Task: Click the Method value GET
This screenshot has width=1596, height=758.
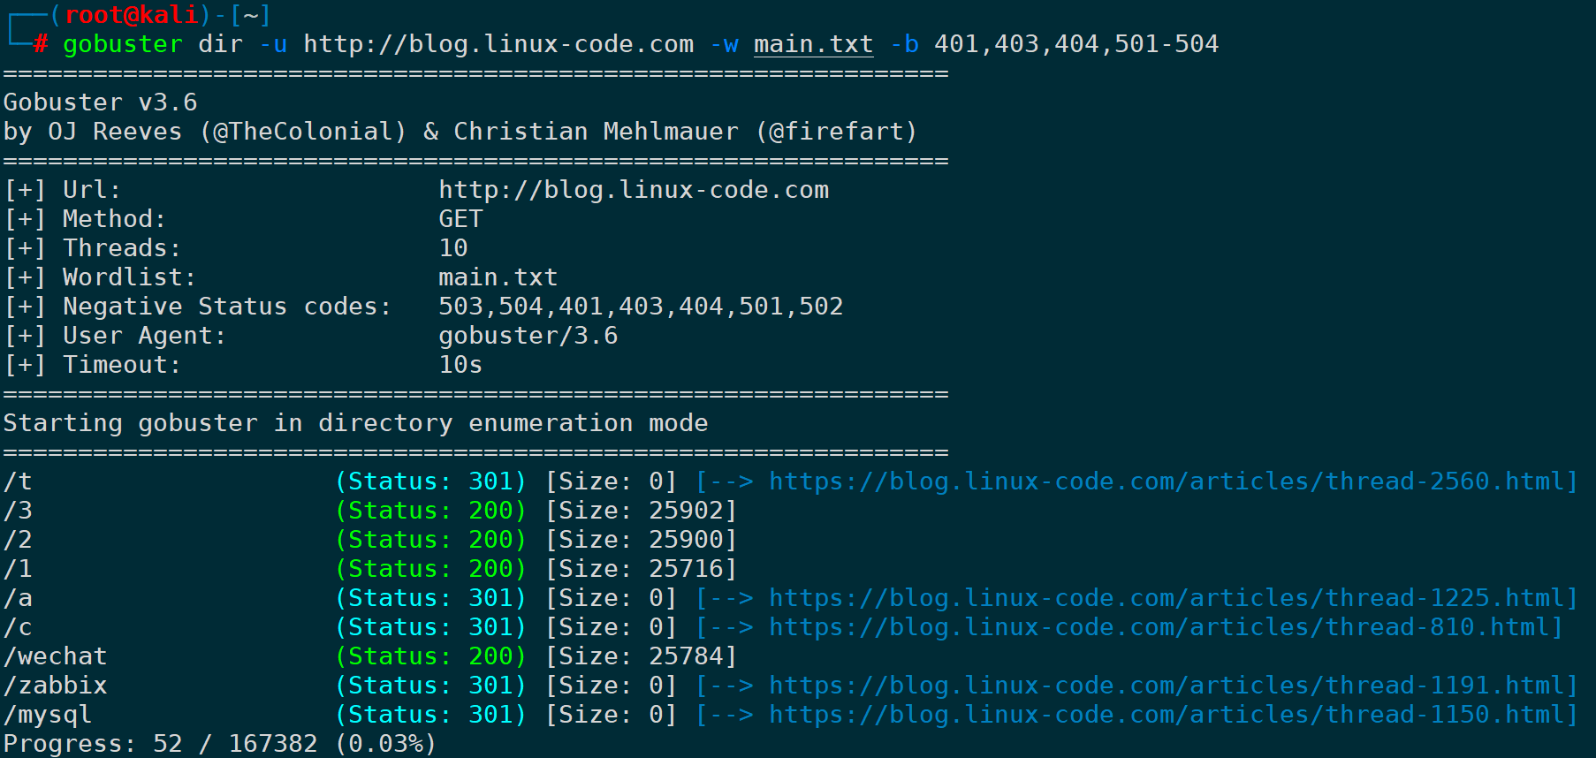Action: [460, 219]
